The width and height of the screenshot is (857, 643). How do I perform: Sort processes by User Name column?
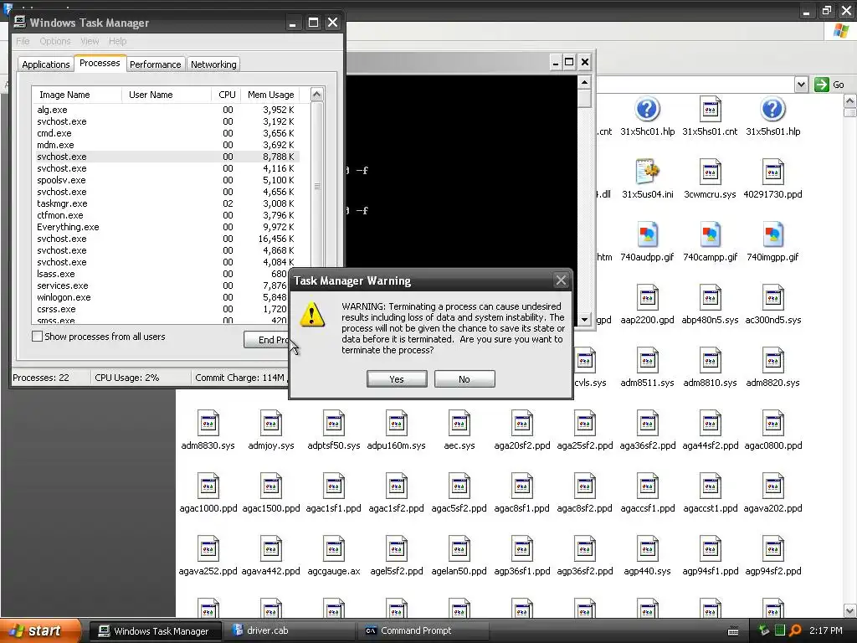click(167, 95)
